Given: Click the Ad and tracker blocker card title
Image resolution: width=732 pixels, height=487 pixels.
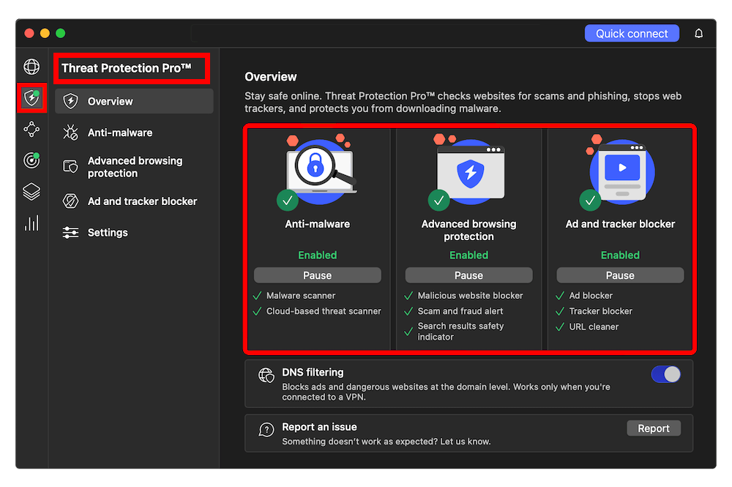Looking at the screenshot, I should tap(620, 224).
